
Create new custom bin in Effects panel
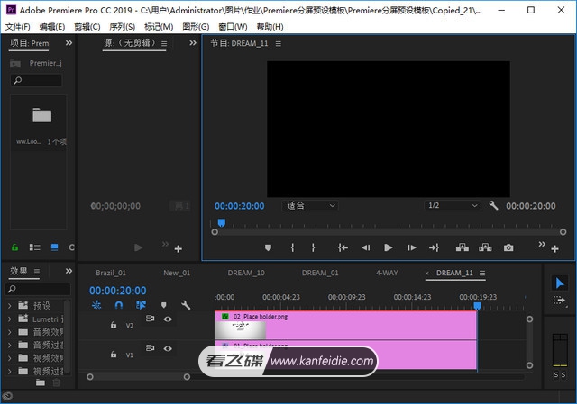pos(41,382)
